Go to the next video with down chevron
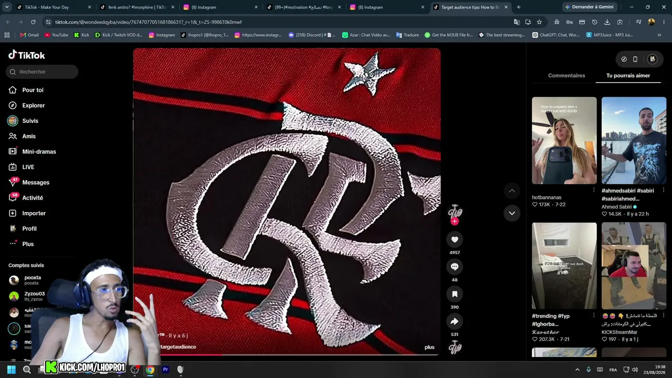The height and width of the screenshot is (378, 672). (x=512, y=213)
